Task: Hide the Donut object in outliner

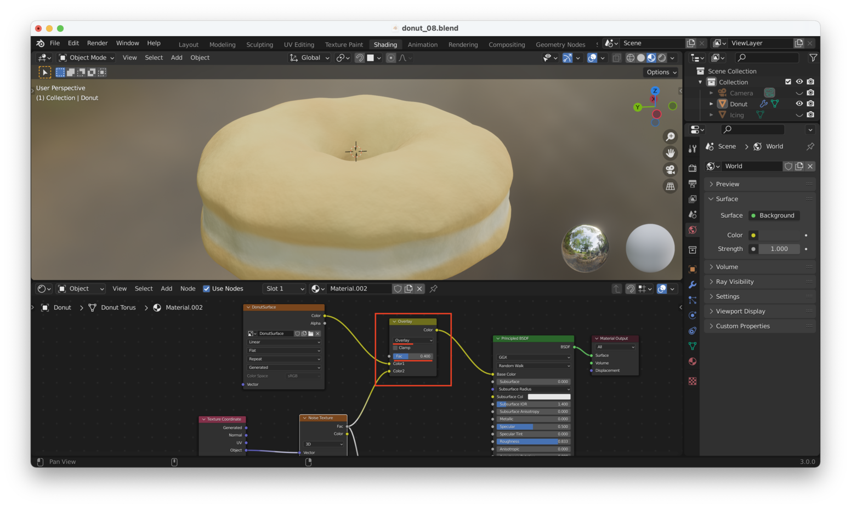Action: (799, 104)
